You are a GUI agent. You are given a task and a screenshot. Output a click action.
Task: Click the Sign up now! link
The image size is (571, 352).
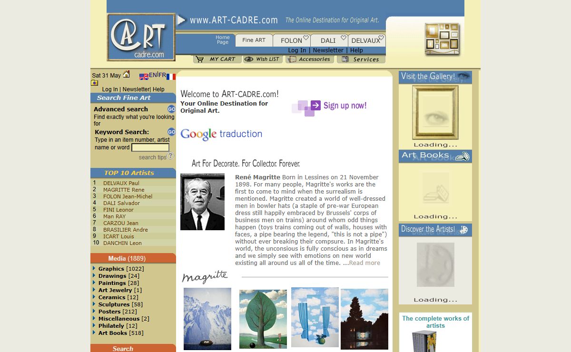[345, 106]
